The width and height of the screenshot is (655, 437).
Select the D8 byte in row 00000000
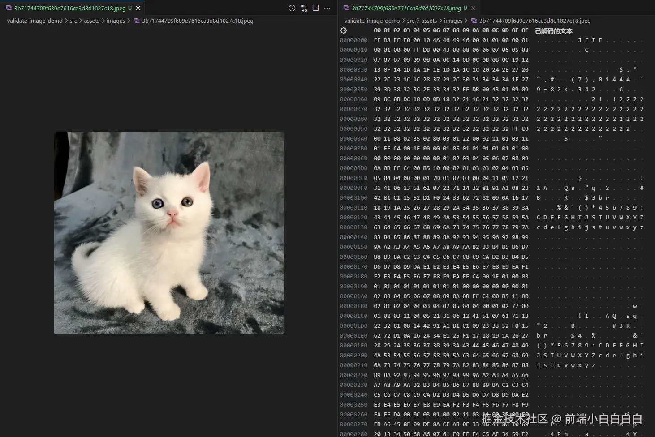(387, 40)
